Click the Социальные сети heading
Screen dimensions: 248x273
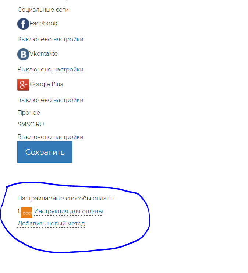coord(43,10)
